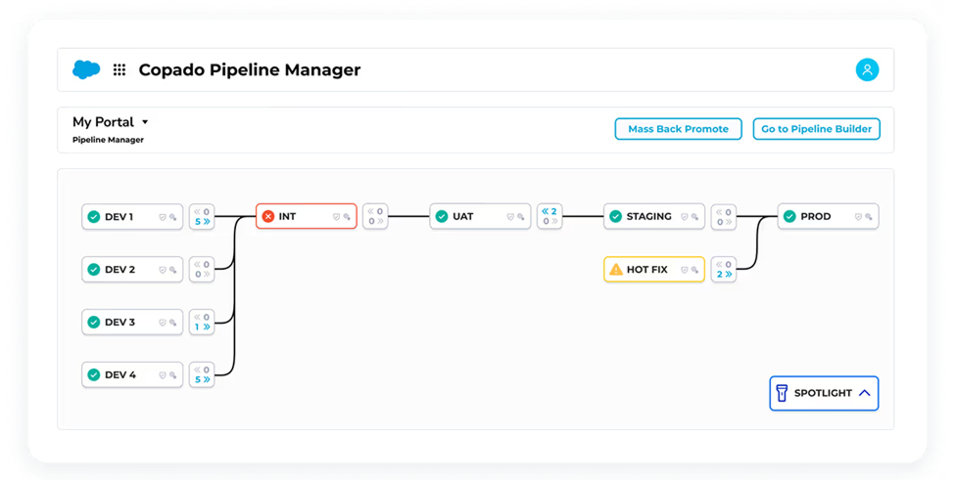Click the key icon on UAT
Image resolution: width=955 pixels, height=480 pixels.
[521, 217]
